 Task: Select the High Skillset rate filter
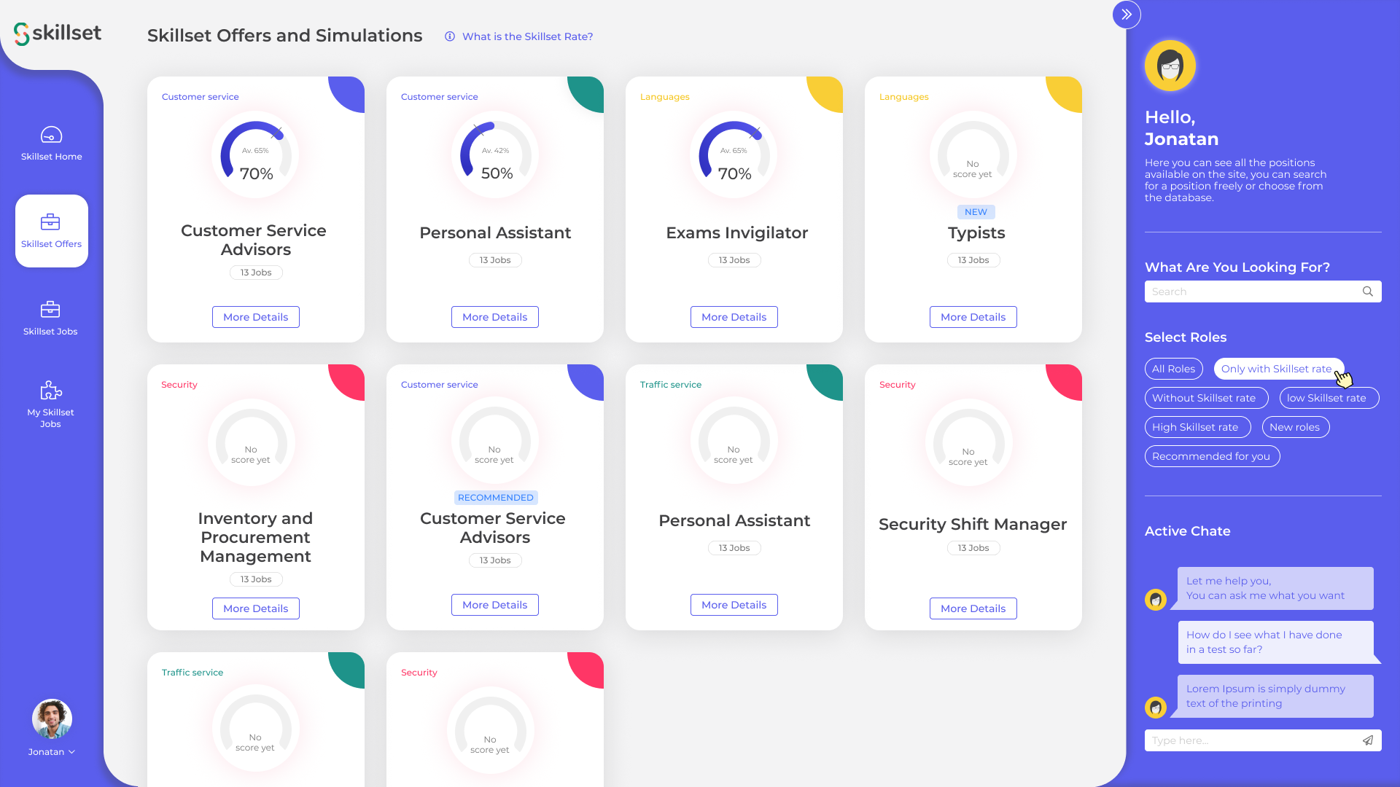[1197, 427]
